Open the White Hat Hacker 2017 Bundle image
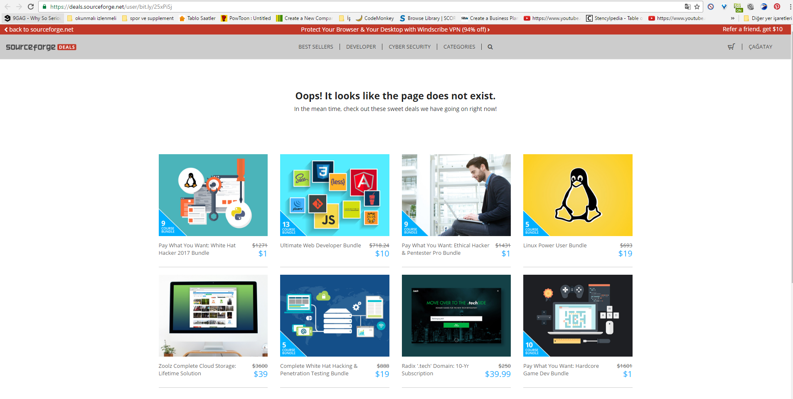 click(213, 195)
